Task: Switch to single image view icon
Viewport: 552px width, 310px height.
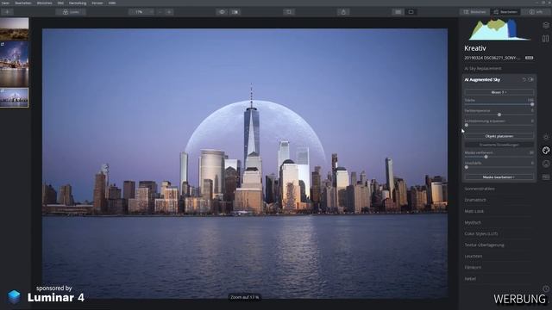Action: point(411,12)
